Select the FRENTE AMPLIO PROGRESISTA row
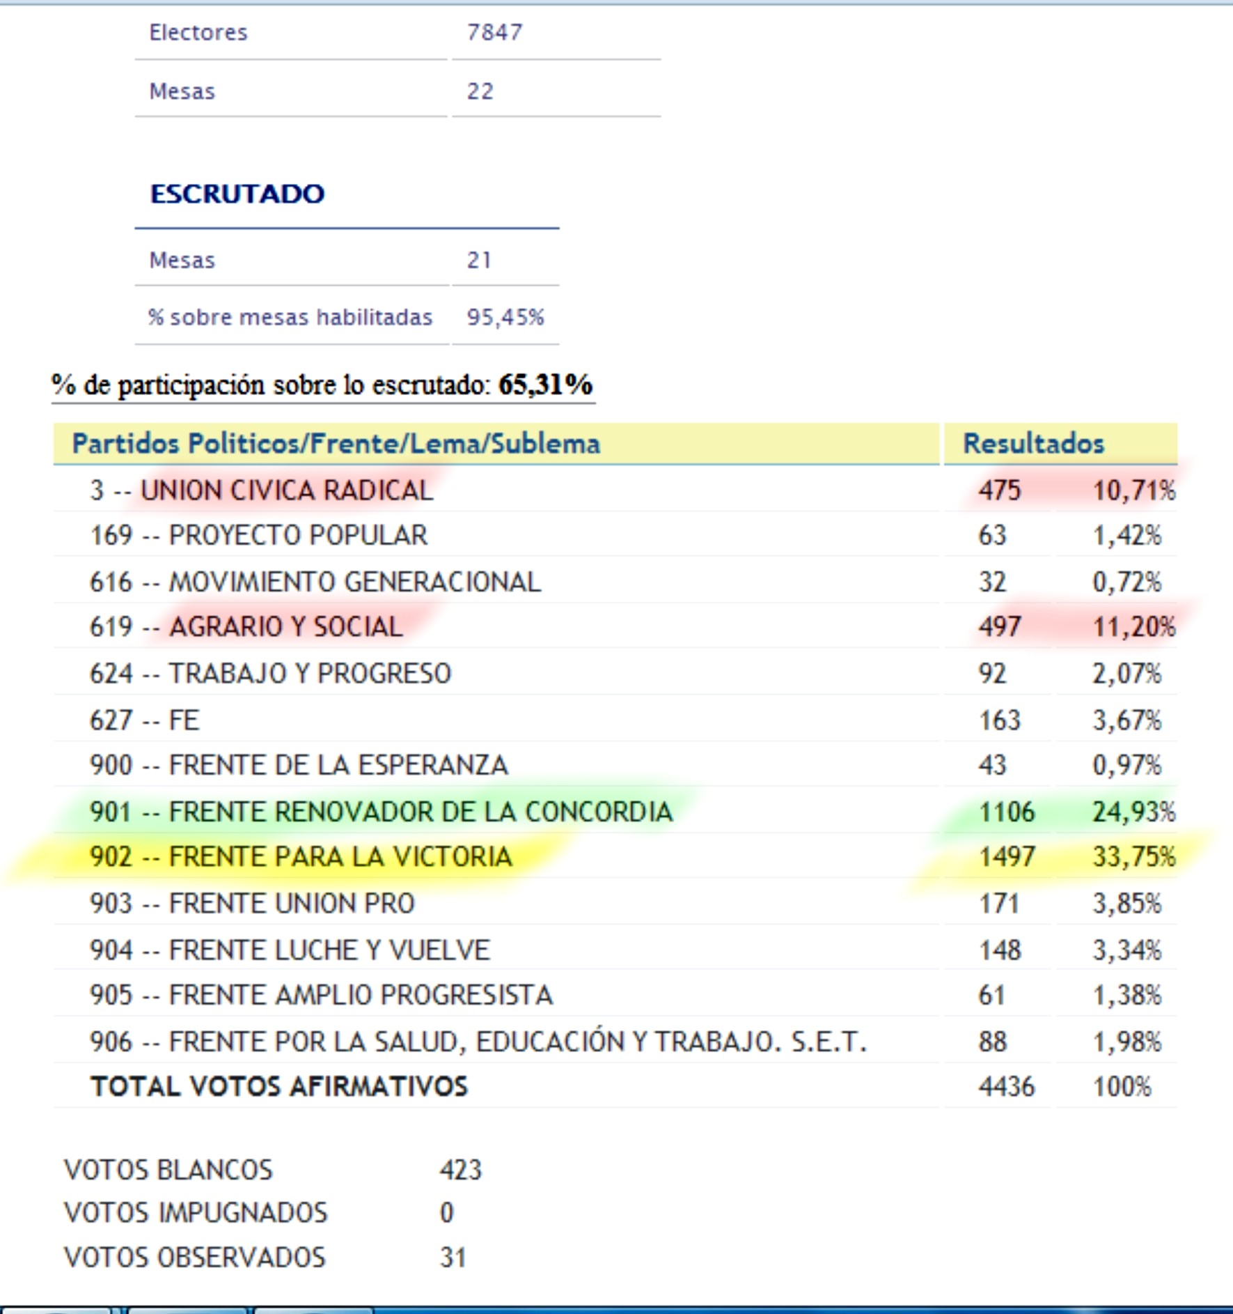 361,996
